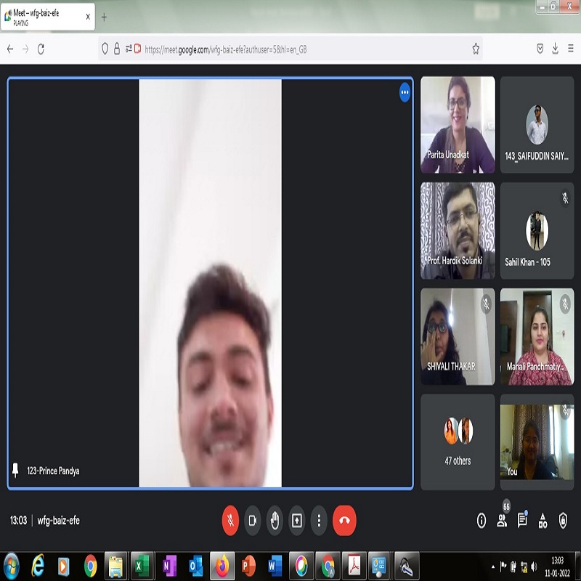Leave the call with the red hang-up button
Screen dimensions: 581x581
344,520
